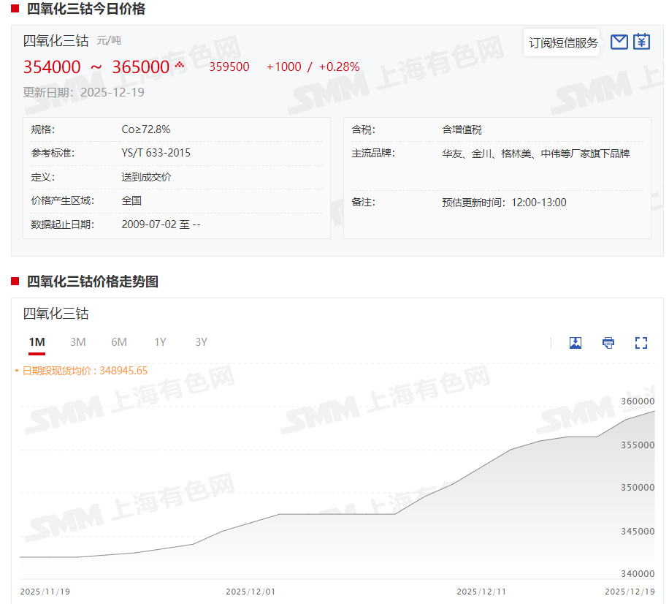This screenshot has width=669, height=604.
Task: Toggle the 日期段现货均价 legend series
Action: 84,371
